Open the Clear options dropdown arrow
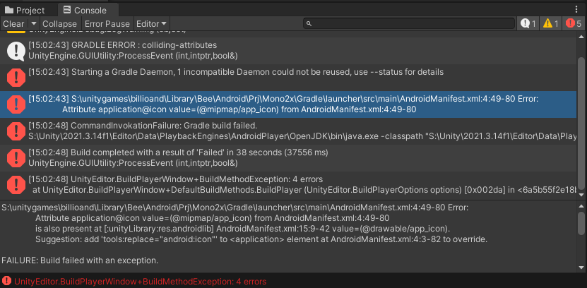 click(34, 24)
